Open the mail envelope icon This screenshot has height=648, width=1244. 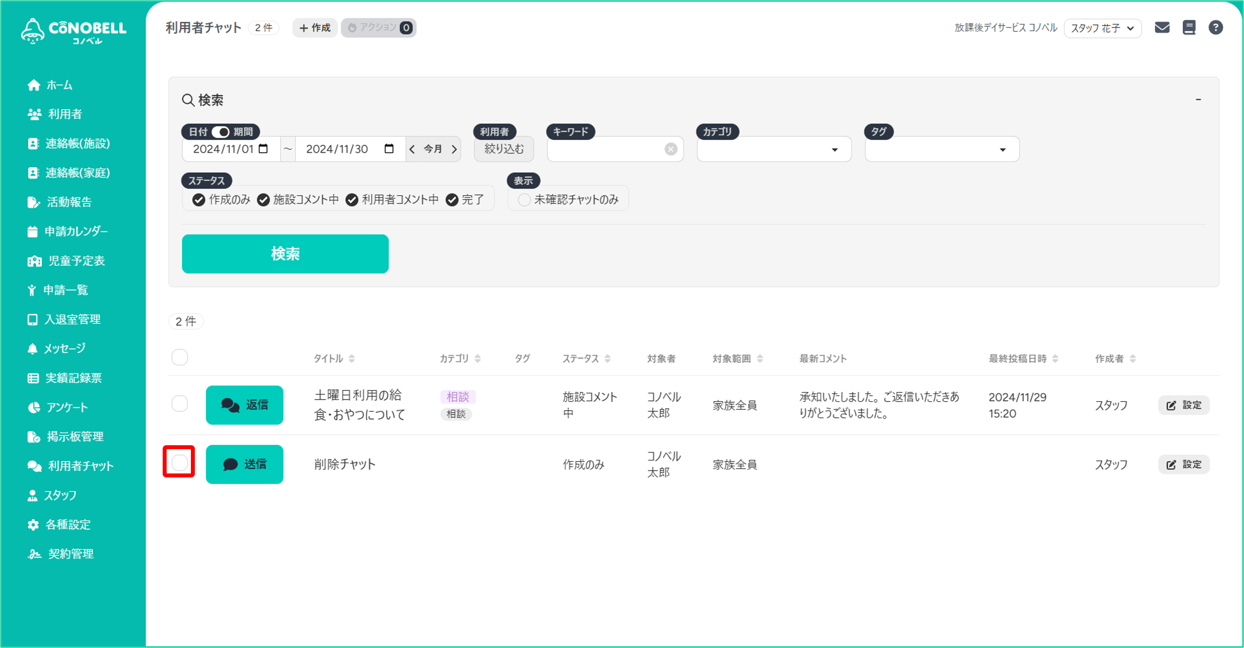[1162, 27]
